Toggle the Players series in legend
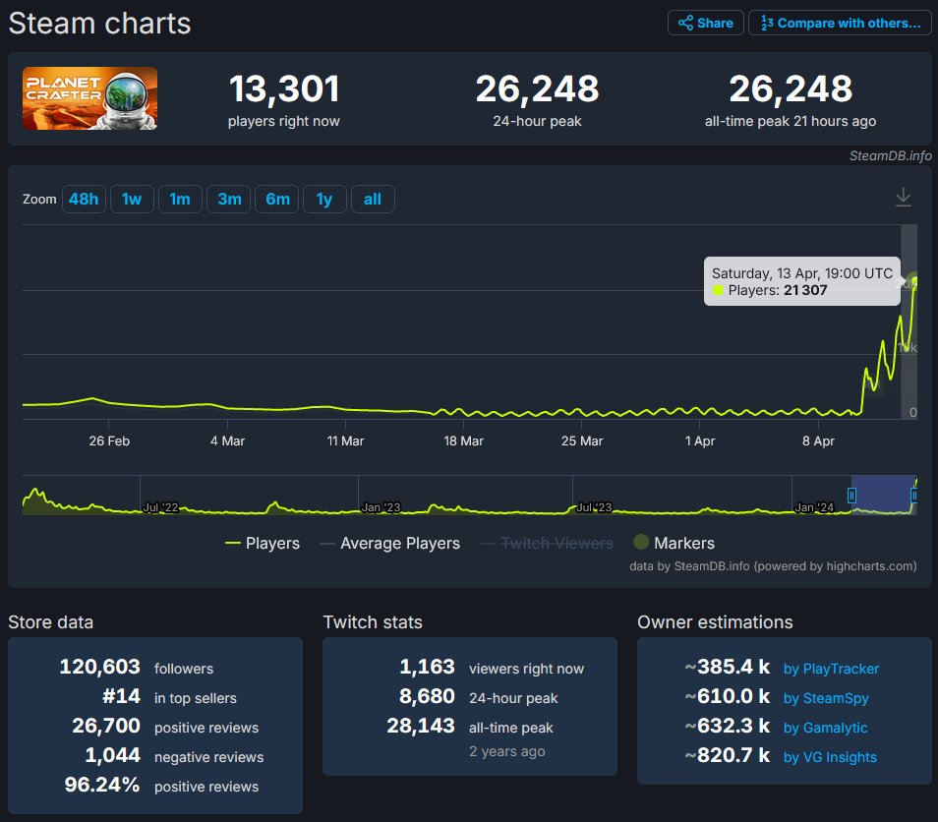Viewport: 938px width, 822px height. pos(262,543)
